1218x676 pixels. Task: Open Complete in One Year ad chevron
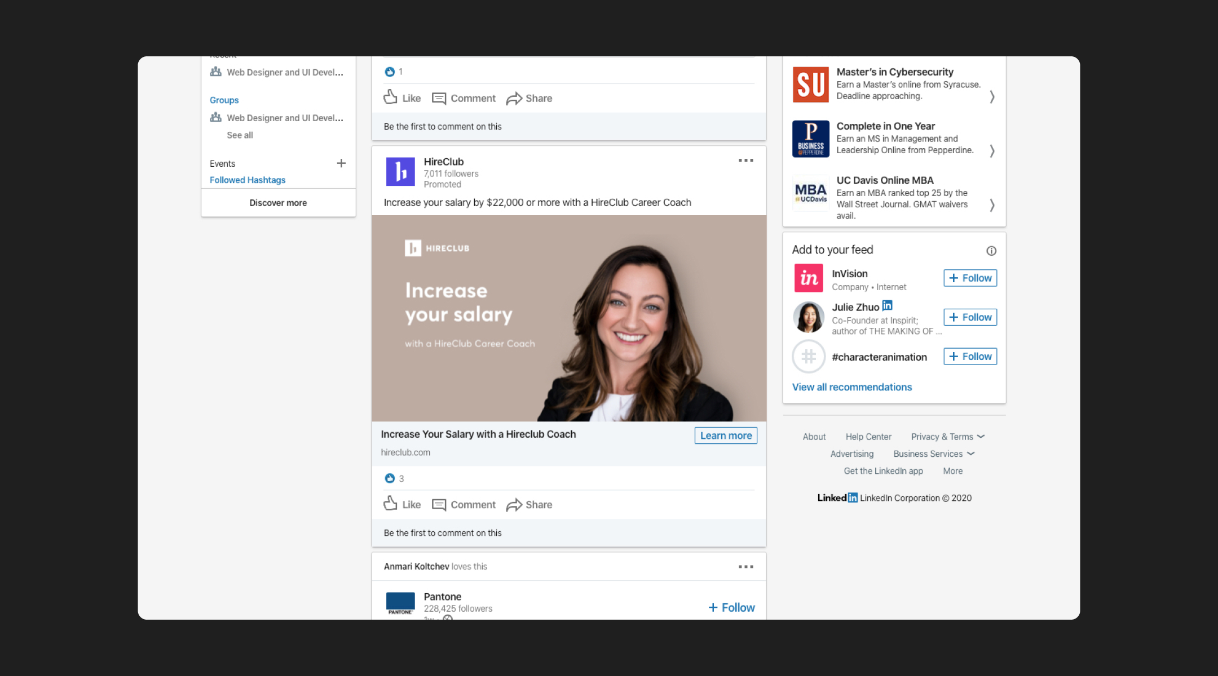[992, 151]
